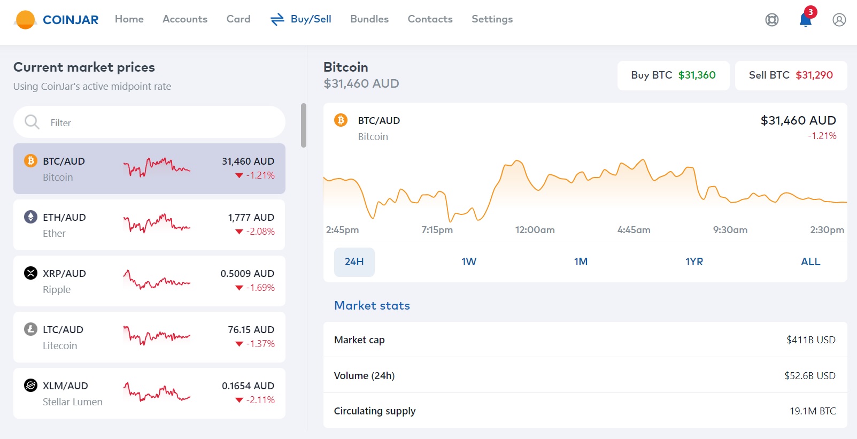Image resolution: width=857 pixels, height=439 pixels.
Task: Click the '19.1M BTC' value
Action: click(813, 411)
